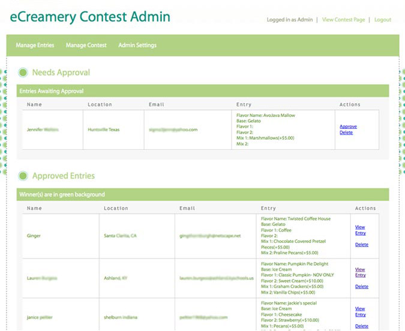Click the Logout link
The width and height of the screenshot is (405, 331).
(x=383, y=20)
